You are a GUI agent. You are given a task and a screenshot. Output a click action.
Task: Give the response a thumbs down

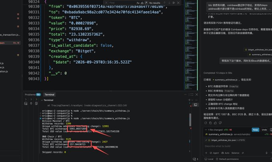point(220,123)
